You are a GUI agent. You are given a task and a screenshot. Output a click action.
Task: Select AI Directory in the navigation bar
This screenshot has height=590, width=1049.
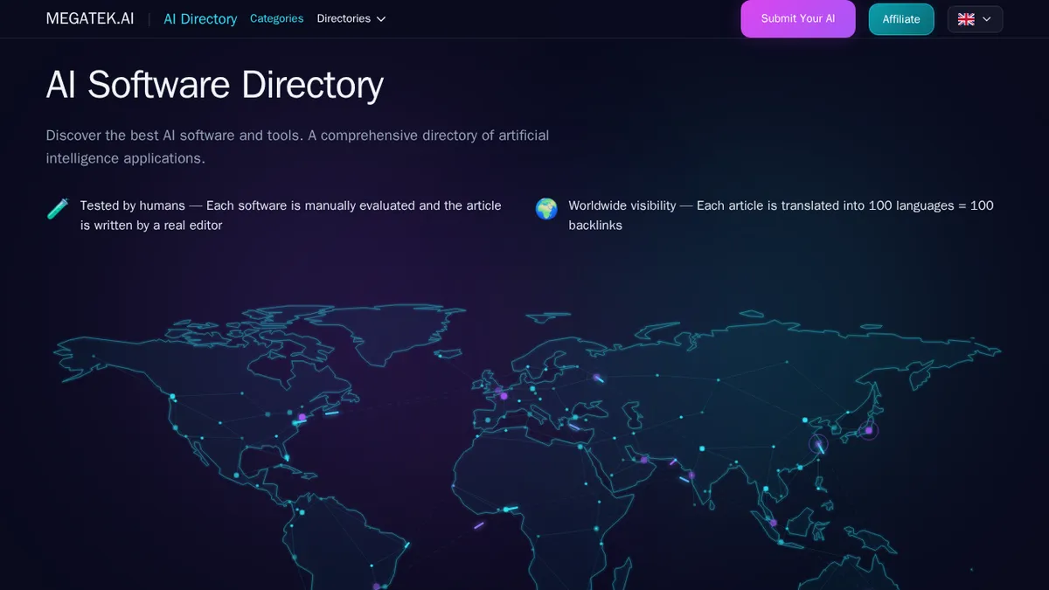pos(200,18)
